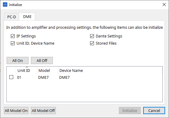This screenshot has height=118, width=169.
Task: Select the 01 unit ID cell
Action: 19,78
